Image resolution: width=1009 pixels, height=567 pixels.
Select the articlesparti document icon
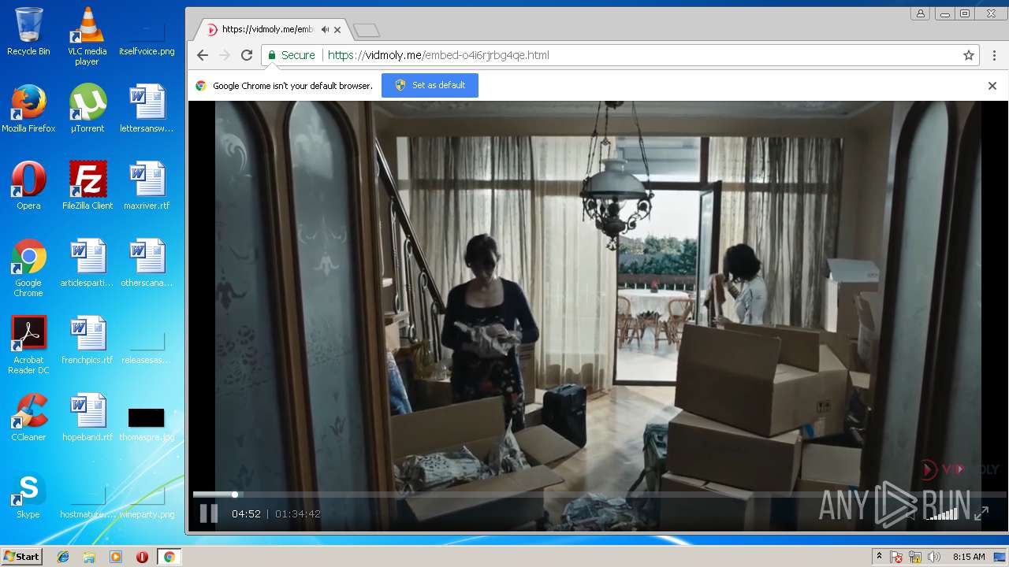point(87,263)
